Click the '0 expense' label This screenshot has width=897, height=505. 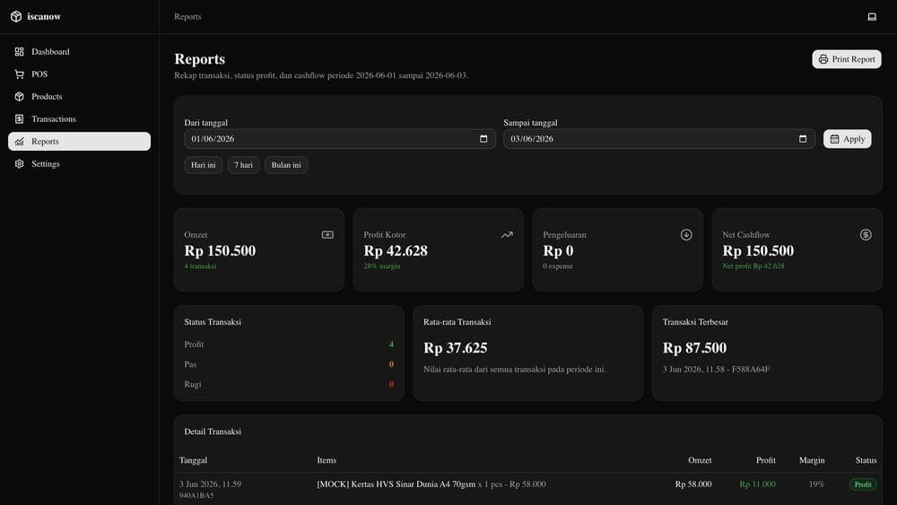tap(558, 266)
